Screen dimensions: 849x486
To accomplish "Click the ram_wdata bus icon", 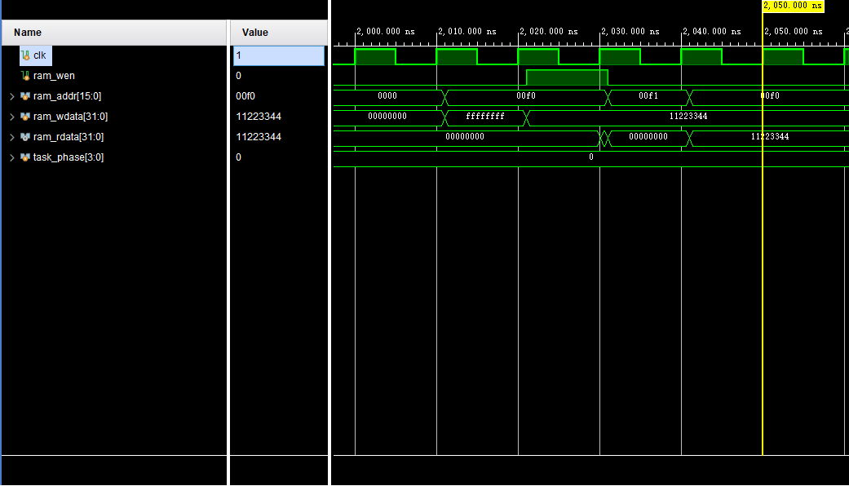I will click(25, 116).
